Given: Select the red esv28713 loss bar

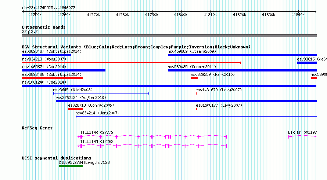Looking at the screenshot, I should (x=75, y=109).
